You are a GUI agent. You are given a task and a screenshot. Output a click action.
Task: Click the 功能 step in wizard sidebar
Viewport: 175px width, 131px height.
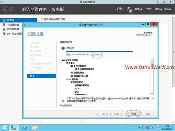(32, 59)
